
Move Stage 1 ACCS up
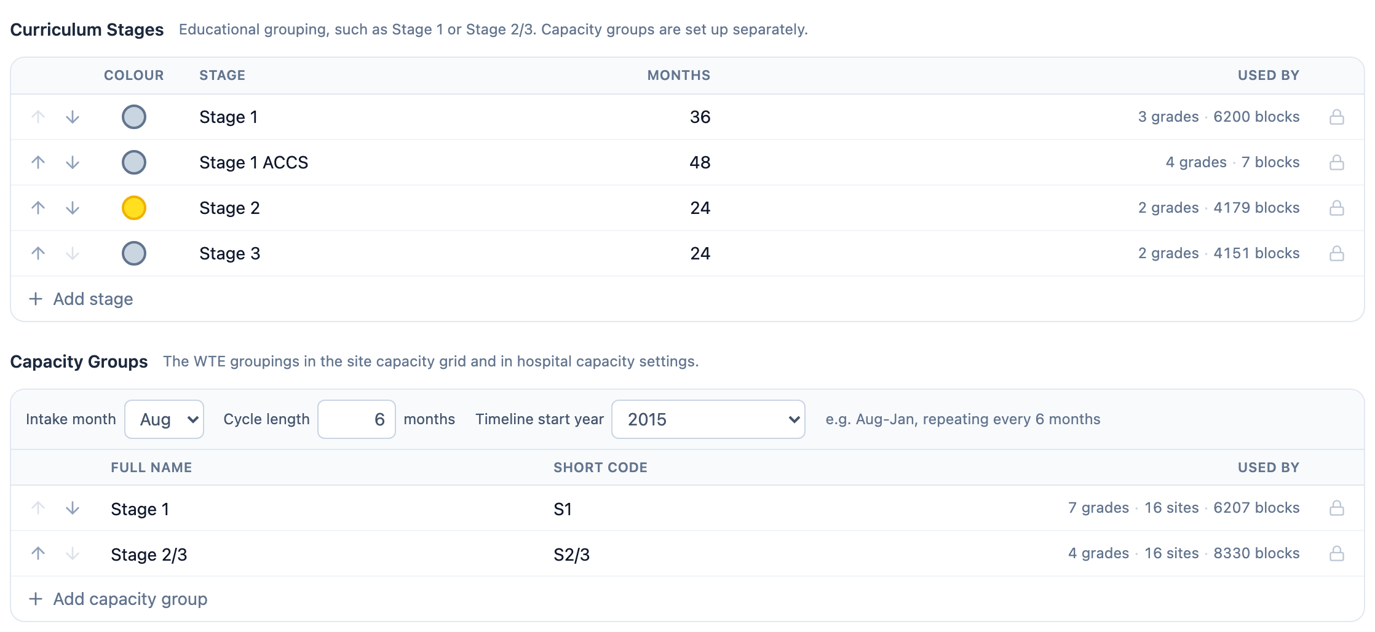38,162
